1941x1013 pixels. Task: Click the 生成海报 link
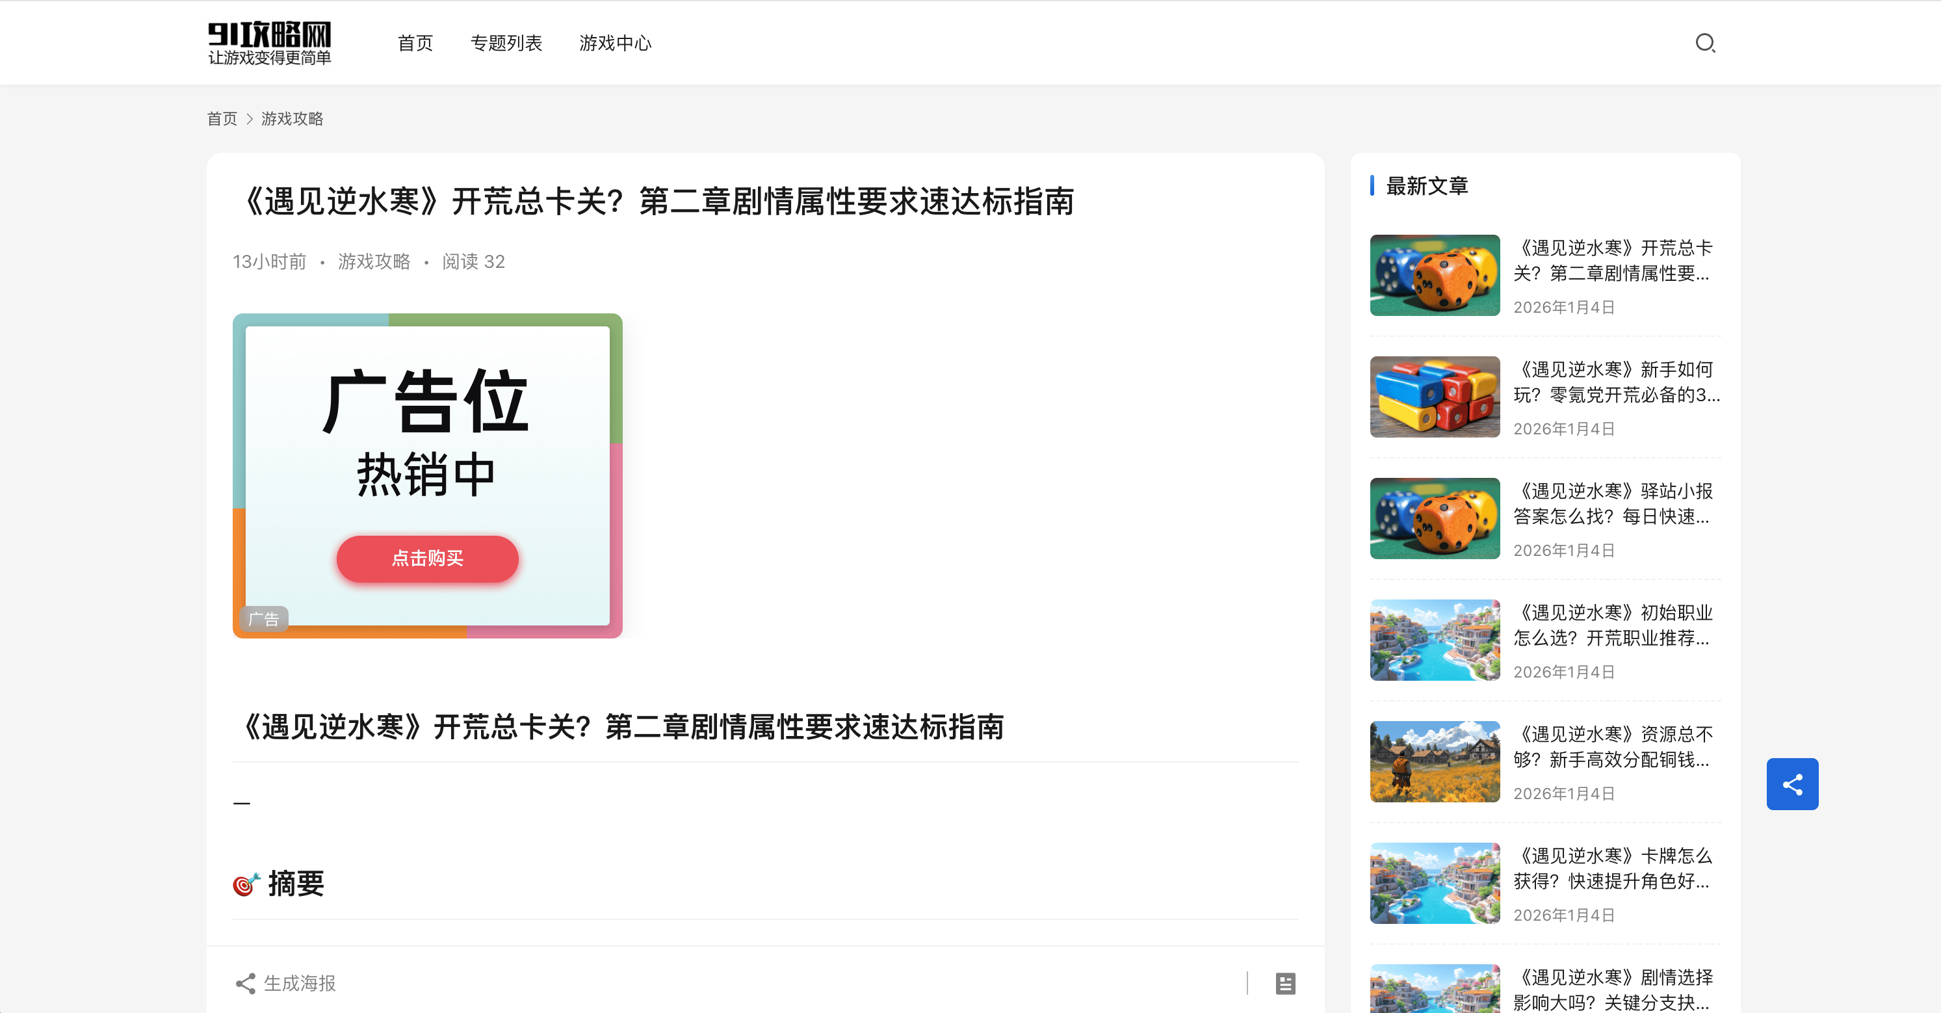pyautogui.click(x=299, y=983)
